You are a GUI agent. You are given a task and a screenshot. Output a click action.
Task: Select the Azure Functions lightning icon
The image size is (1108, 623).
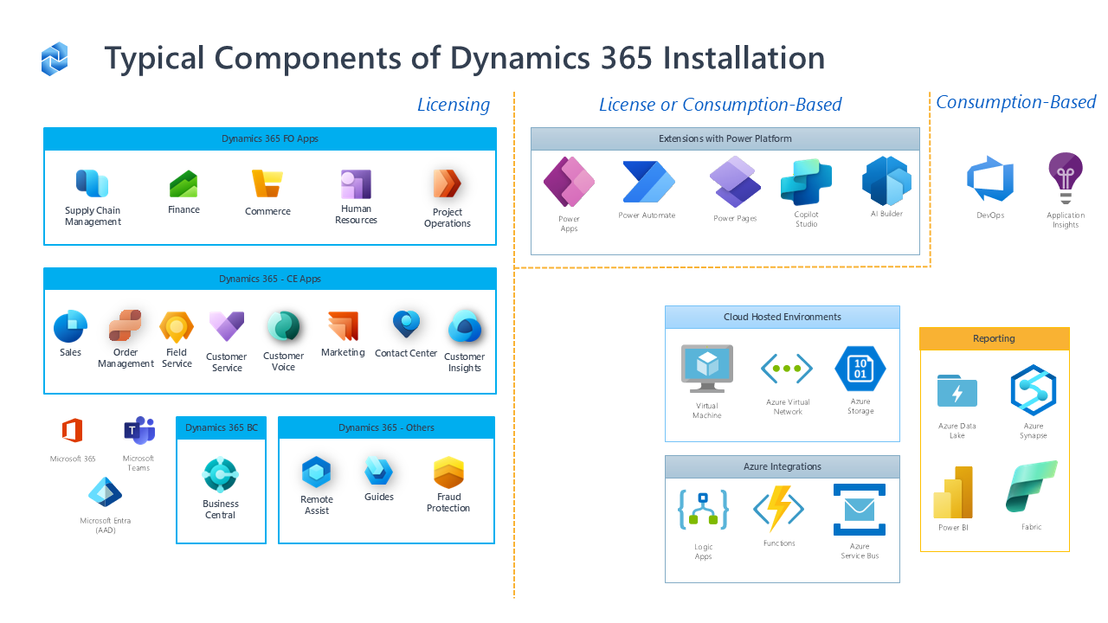(779, 509)
